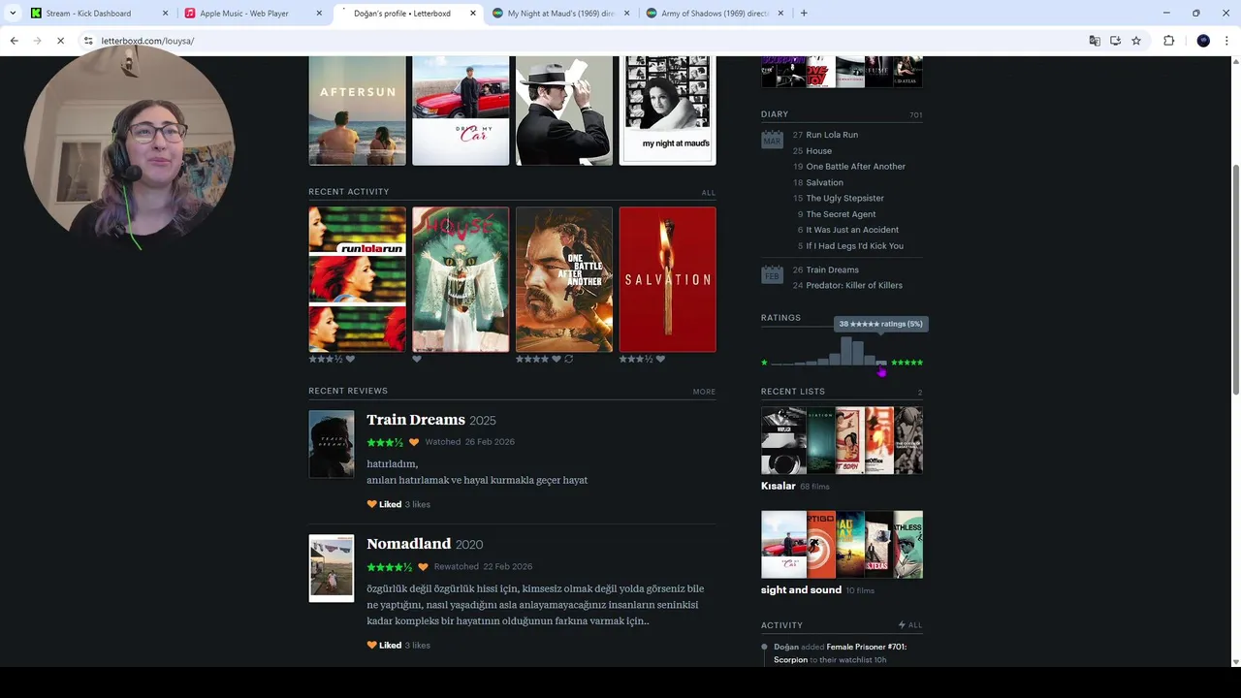This screenshot has width=1241, height=698.
Task: Close the My Night at Maud's tab
Action: (626, 14)
